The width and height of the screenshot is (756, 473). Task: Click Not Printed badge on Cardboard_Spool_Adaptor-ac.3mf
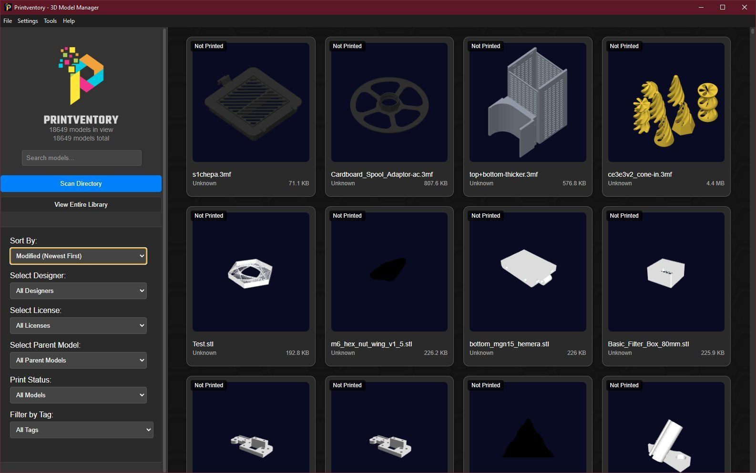pyautogui.click(x=347, y=46)
